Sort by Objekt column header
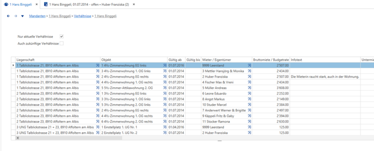Screen dimensions: 374x151 (134, 60)
